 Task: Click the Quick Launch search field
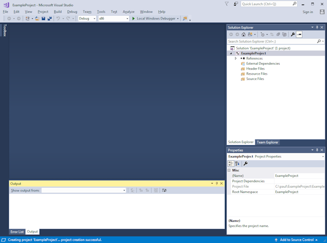[267, 4]
